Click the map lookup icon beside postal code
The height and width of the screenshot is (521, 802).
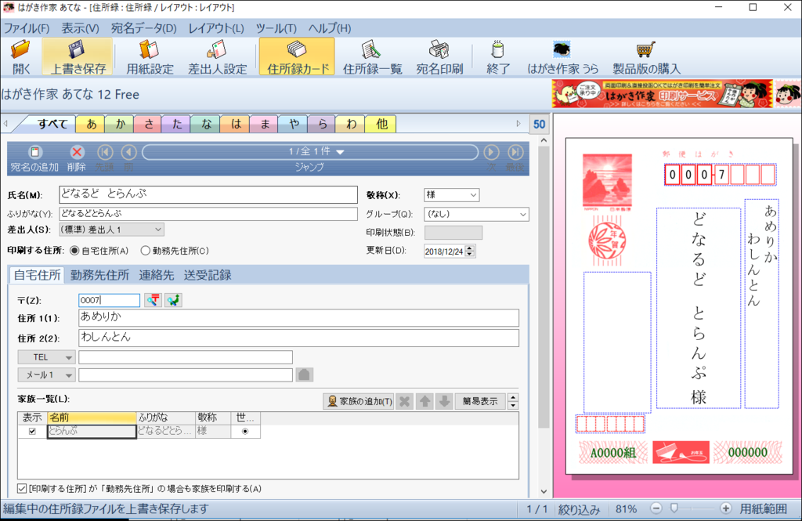[173, 300]
